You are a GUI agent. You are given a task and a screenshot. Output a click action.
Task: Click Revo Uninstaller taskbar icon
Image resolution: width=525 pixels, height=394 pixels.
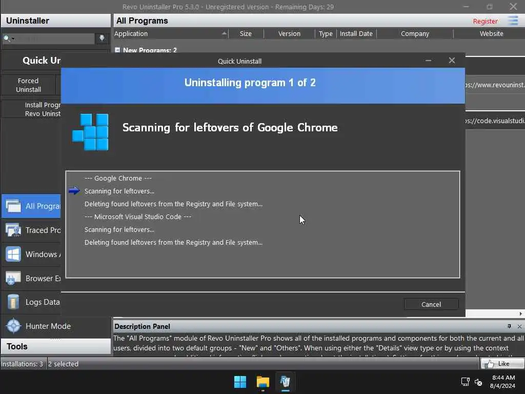[x=285, y=382]
